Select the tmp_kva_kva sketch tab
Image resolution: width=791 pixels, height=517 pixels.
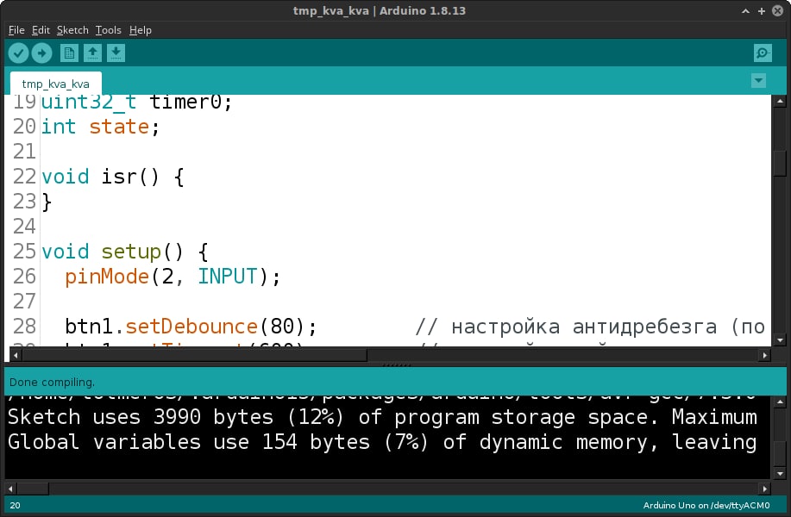click(55, 84)
